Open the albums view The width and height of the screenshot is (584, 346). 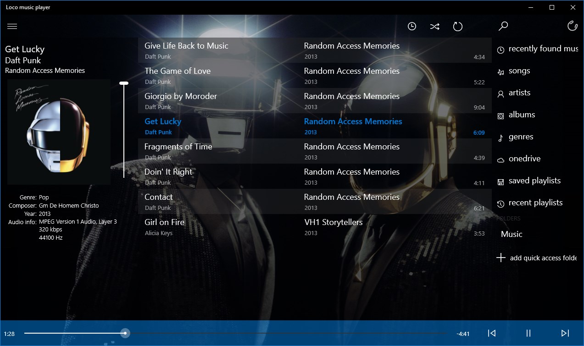[522, 115]
